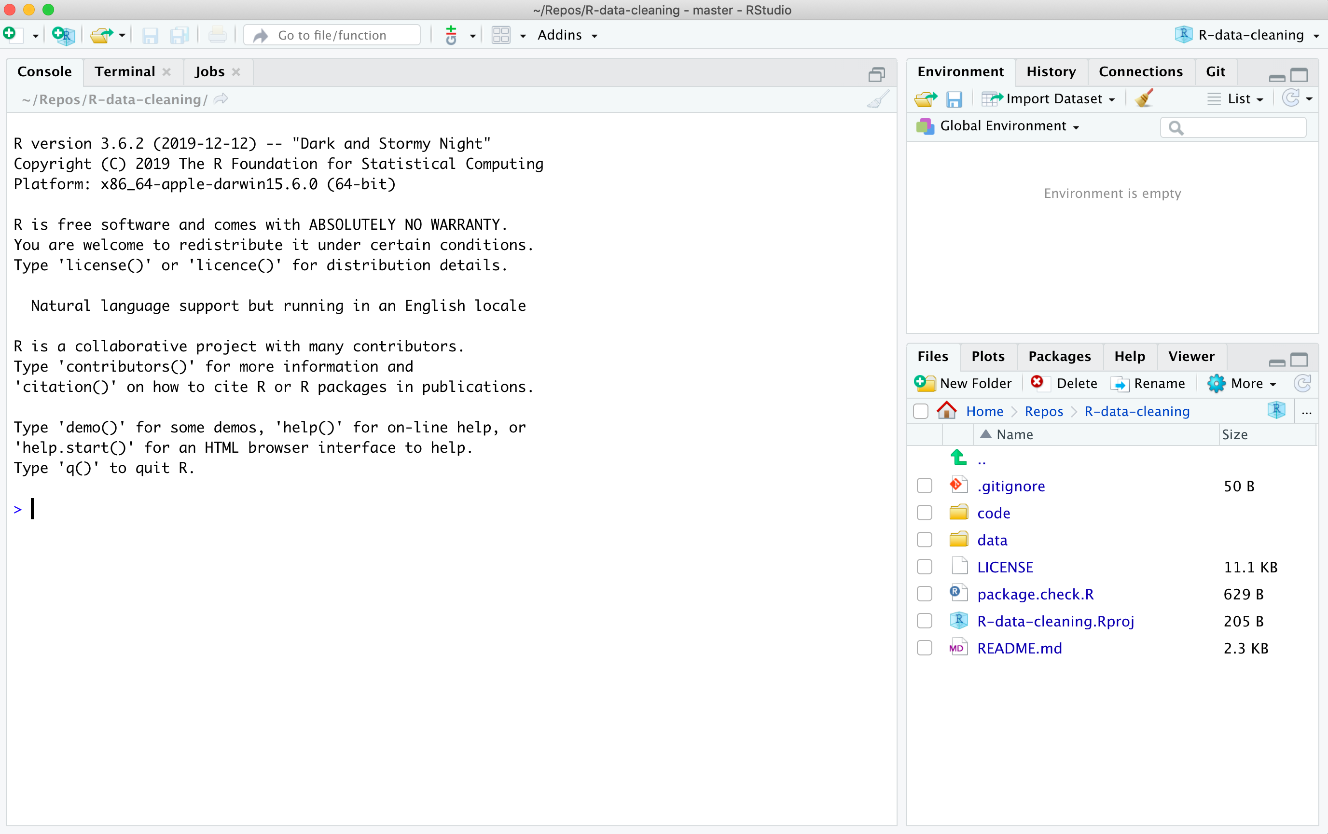Screen dimensions: 1328x834
Task: Click the Open File folder icon
Action: (101, 35)
